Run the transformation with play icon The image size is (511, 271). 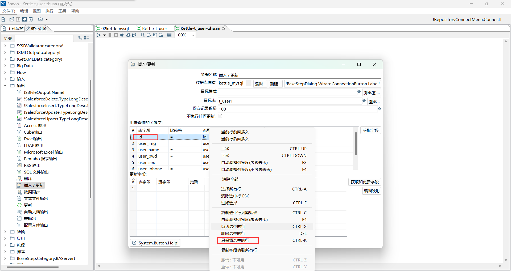(x=99, y=35)
